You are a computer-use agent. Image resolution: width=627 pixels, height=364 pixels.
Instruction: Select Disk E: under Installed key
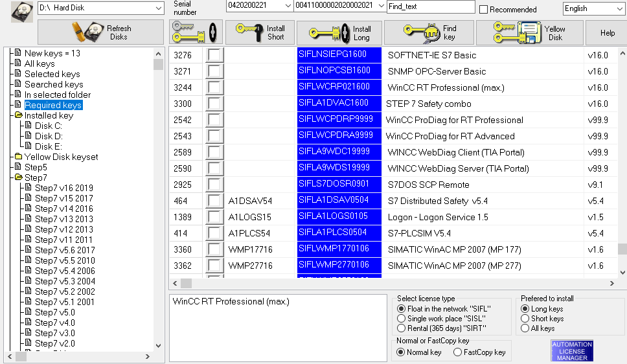click(49, 146)
